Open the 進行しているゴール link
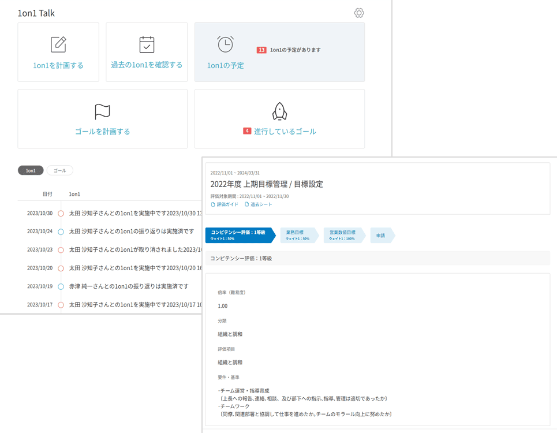Image resolution: width=557 pixels, height=433 pixels. click(x=283, y=131)
